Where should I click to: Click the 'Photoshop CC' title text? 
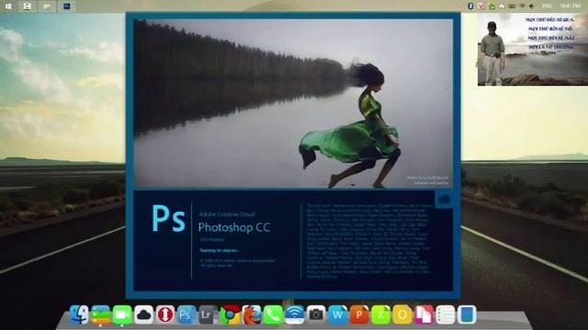234,227
